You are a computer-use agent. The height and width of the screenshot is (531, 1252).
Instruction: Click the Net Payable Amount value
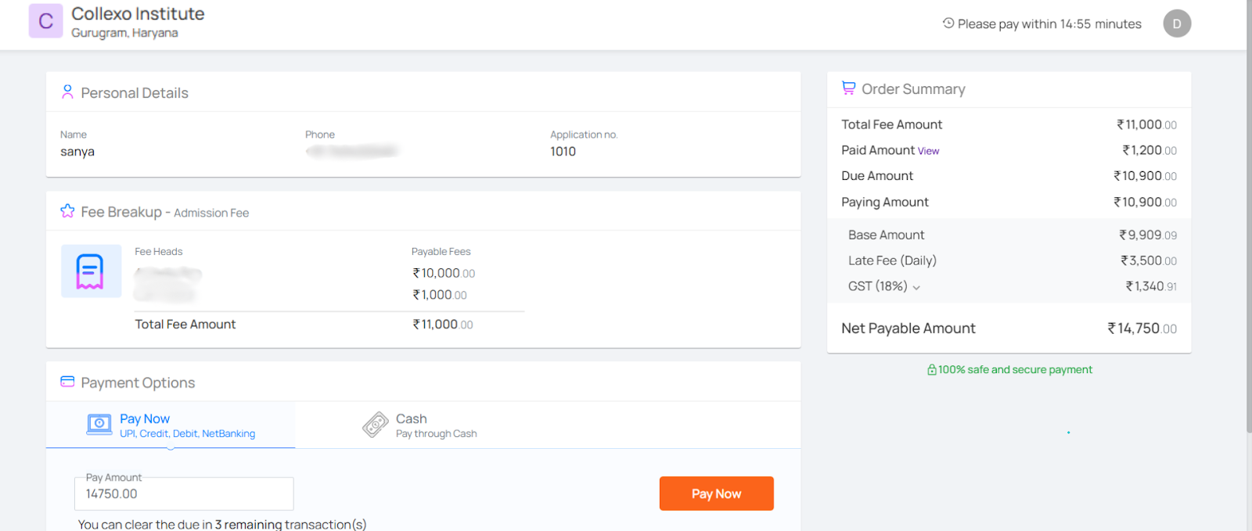click(x=1142, y=328)
